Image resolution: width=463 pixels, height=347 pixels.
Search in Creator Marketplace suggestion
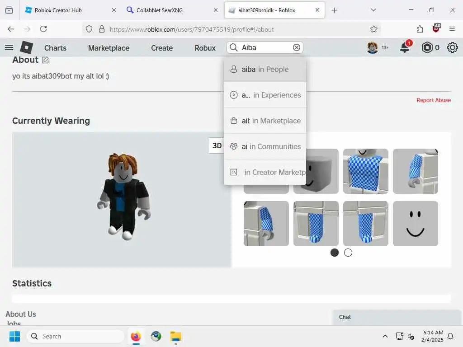[x=265, y=172]
